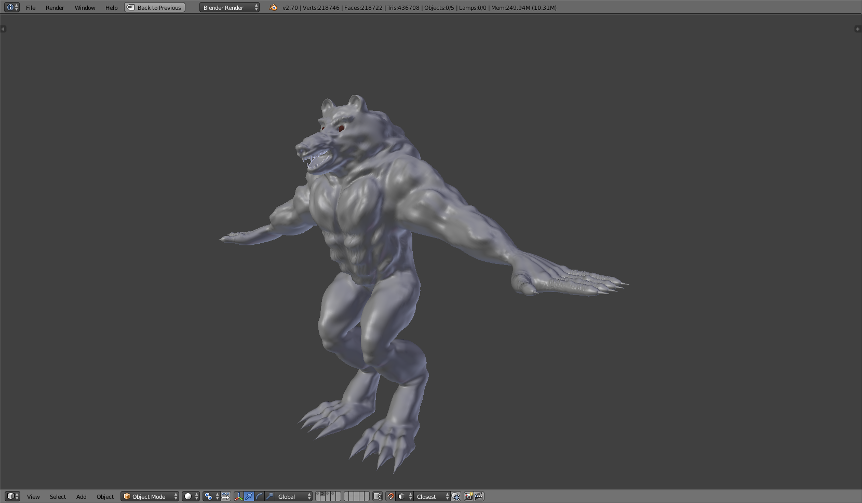Screen dimensions: 862x503
Task: Click the first layer button block
Action: pyautogui.click(x=328, y=496)
